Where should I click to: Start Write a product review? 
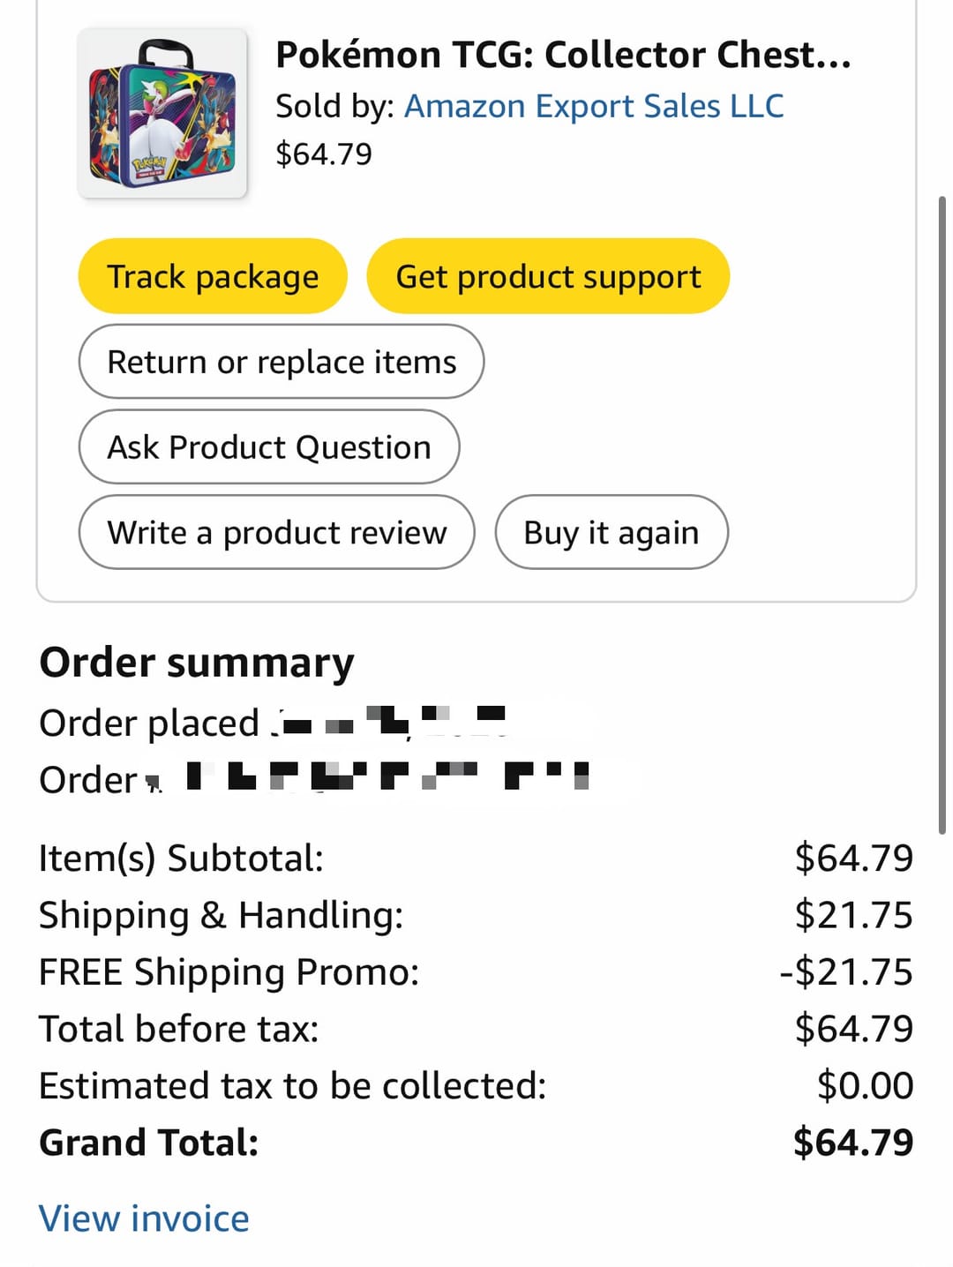(277, 532)
